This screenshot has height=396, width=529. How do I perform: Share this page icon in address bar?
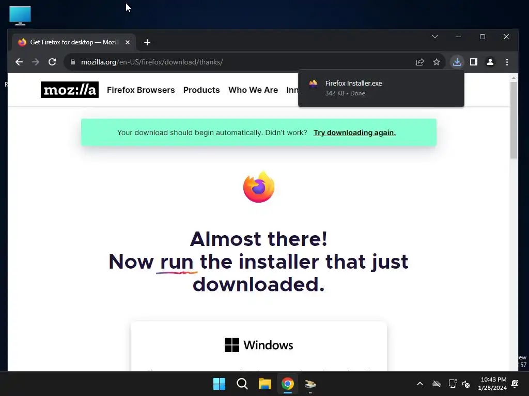coord(419,62)
